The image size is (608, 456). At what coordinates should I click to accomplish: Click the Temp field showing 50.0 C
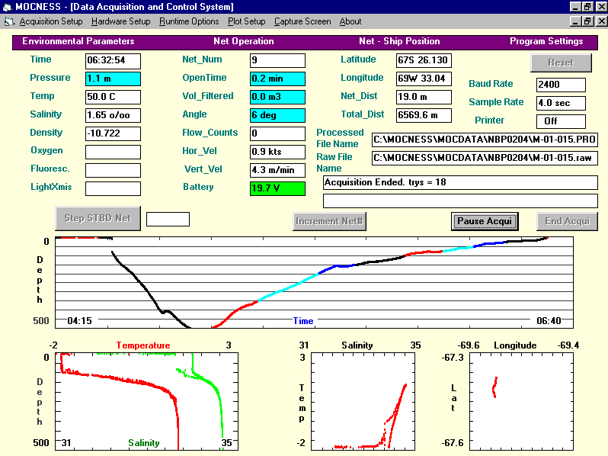coord(113,97)
